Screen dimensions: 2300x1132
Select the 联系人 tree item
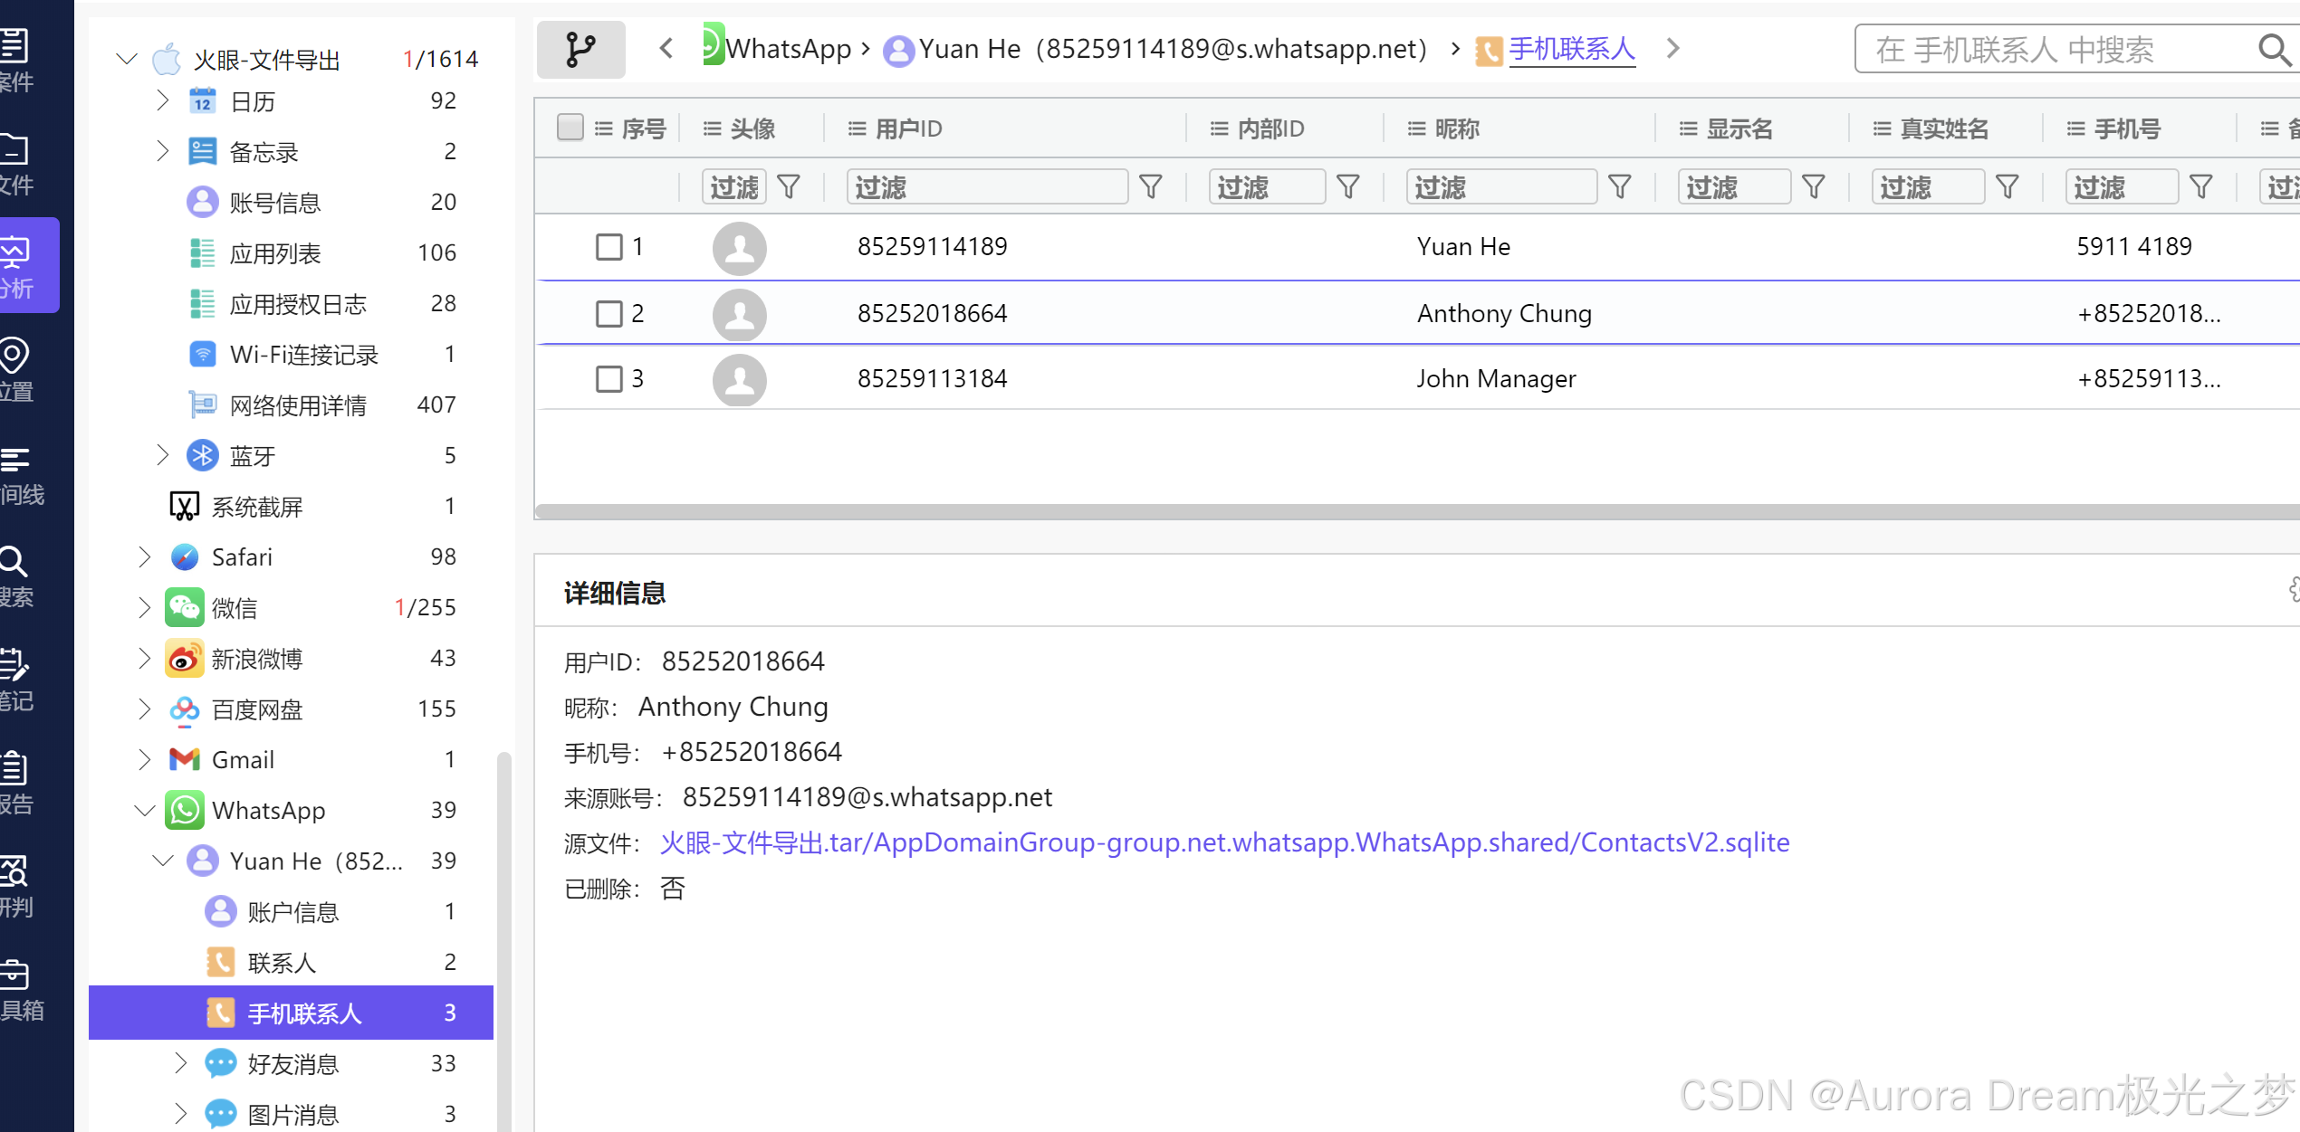282,962
